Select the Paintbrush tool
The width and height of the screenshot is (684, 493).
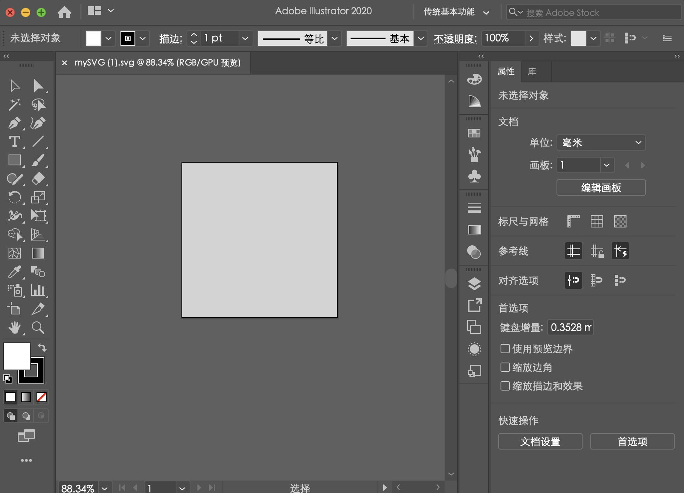[38, 160]
